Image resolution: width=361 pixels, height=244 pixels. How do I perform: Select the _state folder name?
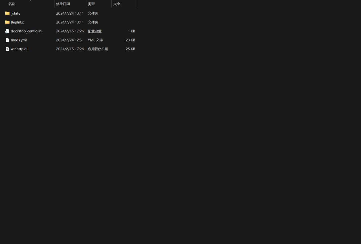[16, 13]
